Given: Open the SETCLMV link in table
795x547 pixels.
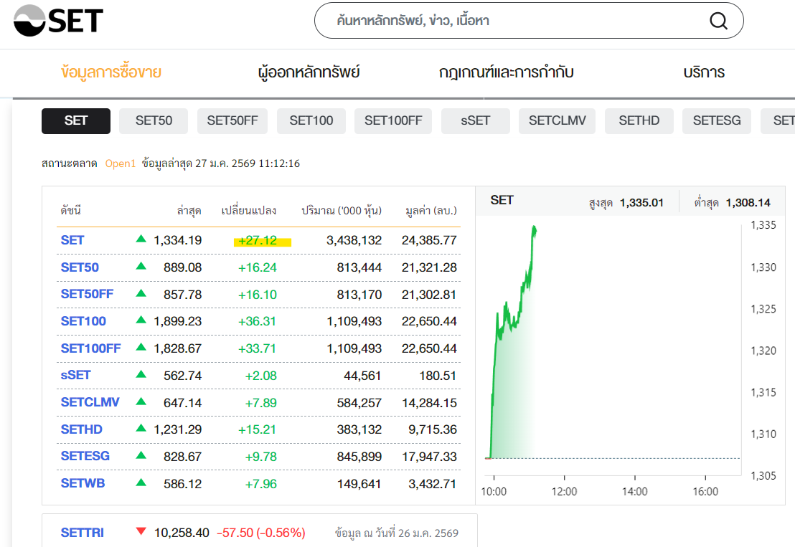Looking at the screenshot, I should point(90,403).
